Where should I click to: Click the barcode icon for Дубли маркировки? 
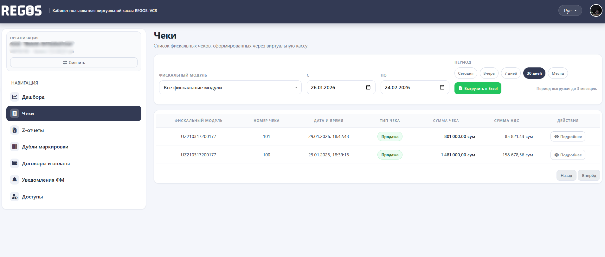click(x=15, y=147)
